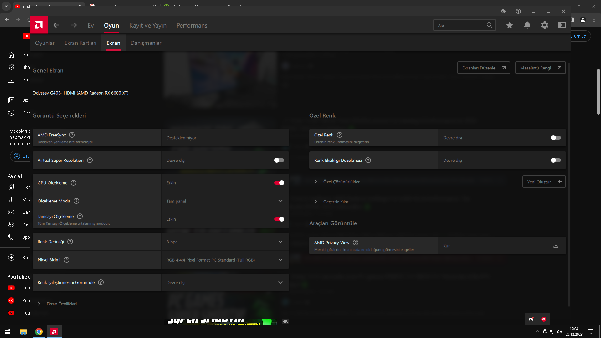
Task: Open the Ekran Kartları sub-tab
Action: pos(80,43)
